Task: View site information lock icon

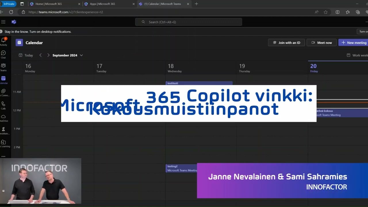Action: click(23, 12)
